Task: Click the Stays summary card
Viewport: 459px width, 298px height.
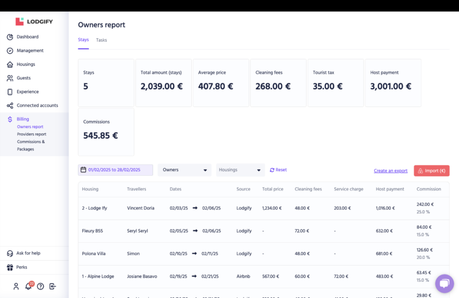Action: [106, 83]
